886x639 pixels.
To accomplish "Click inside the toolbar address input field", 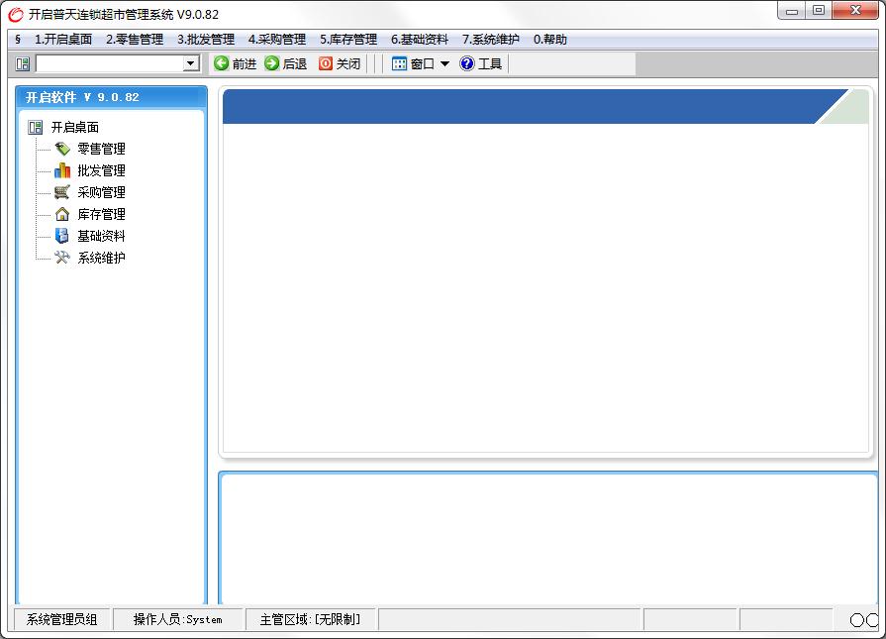I will pos(110,63).
